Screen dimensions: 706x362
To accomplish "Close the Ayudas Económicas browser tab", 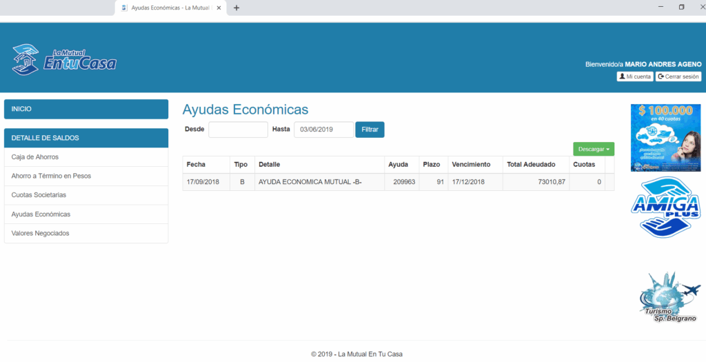I will pyautogui.click(x=219, y=8).
